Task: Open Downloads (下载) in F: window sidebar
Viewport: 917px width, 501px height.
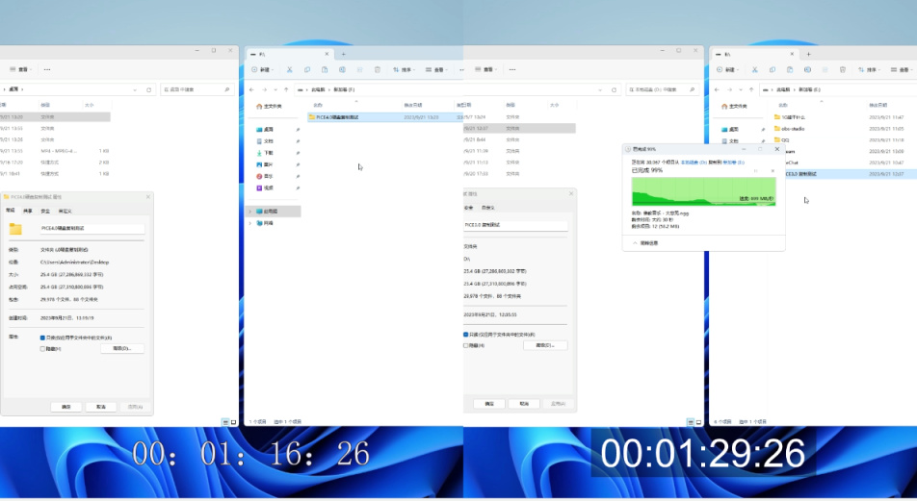Action: (265, 153)
